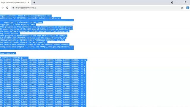Click 'MERCHANTABILITY or FITNESS FOR A PARTICULAR PURPOSE' line

32,40
